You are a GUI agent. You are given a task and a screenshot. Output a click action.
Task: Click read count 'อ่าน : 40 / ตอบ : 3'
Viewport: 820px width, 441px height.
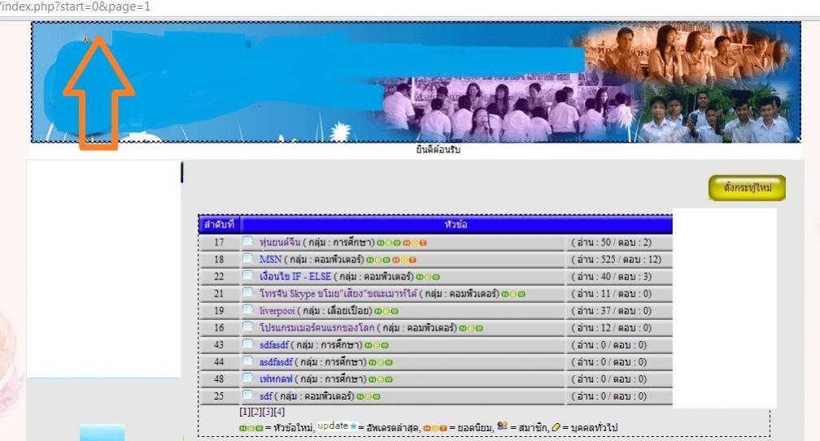point(612,277)
